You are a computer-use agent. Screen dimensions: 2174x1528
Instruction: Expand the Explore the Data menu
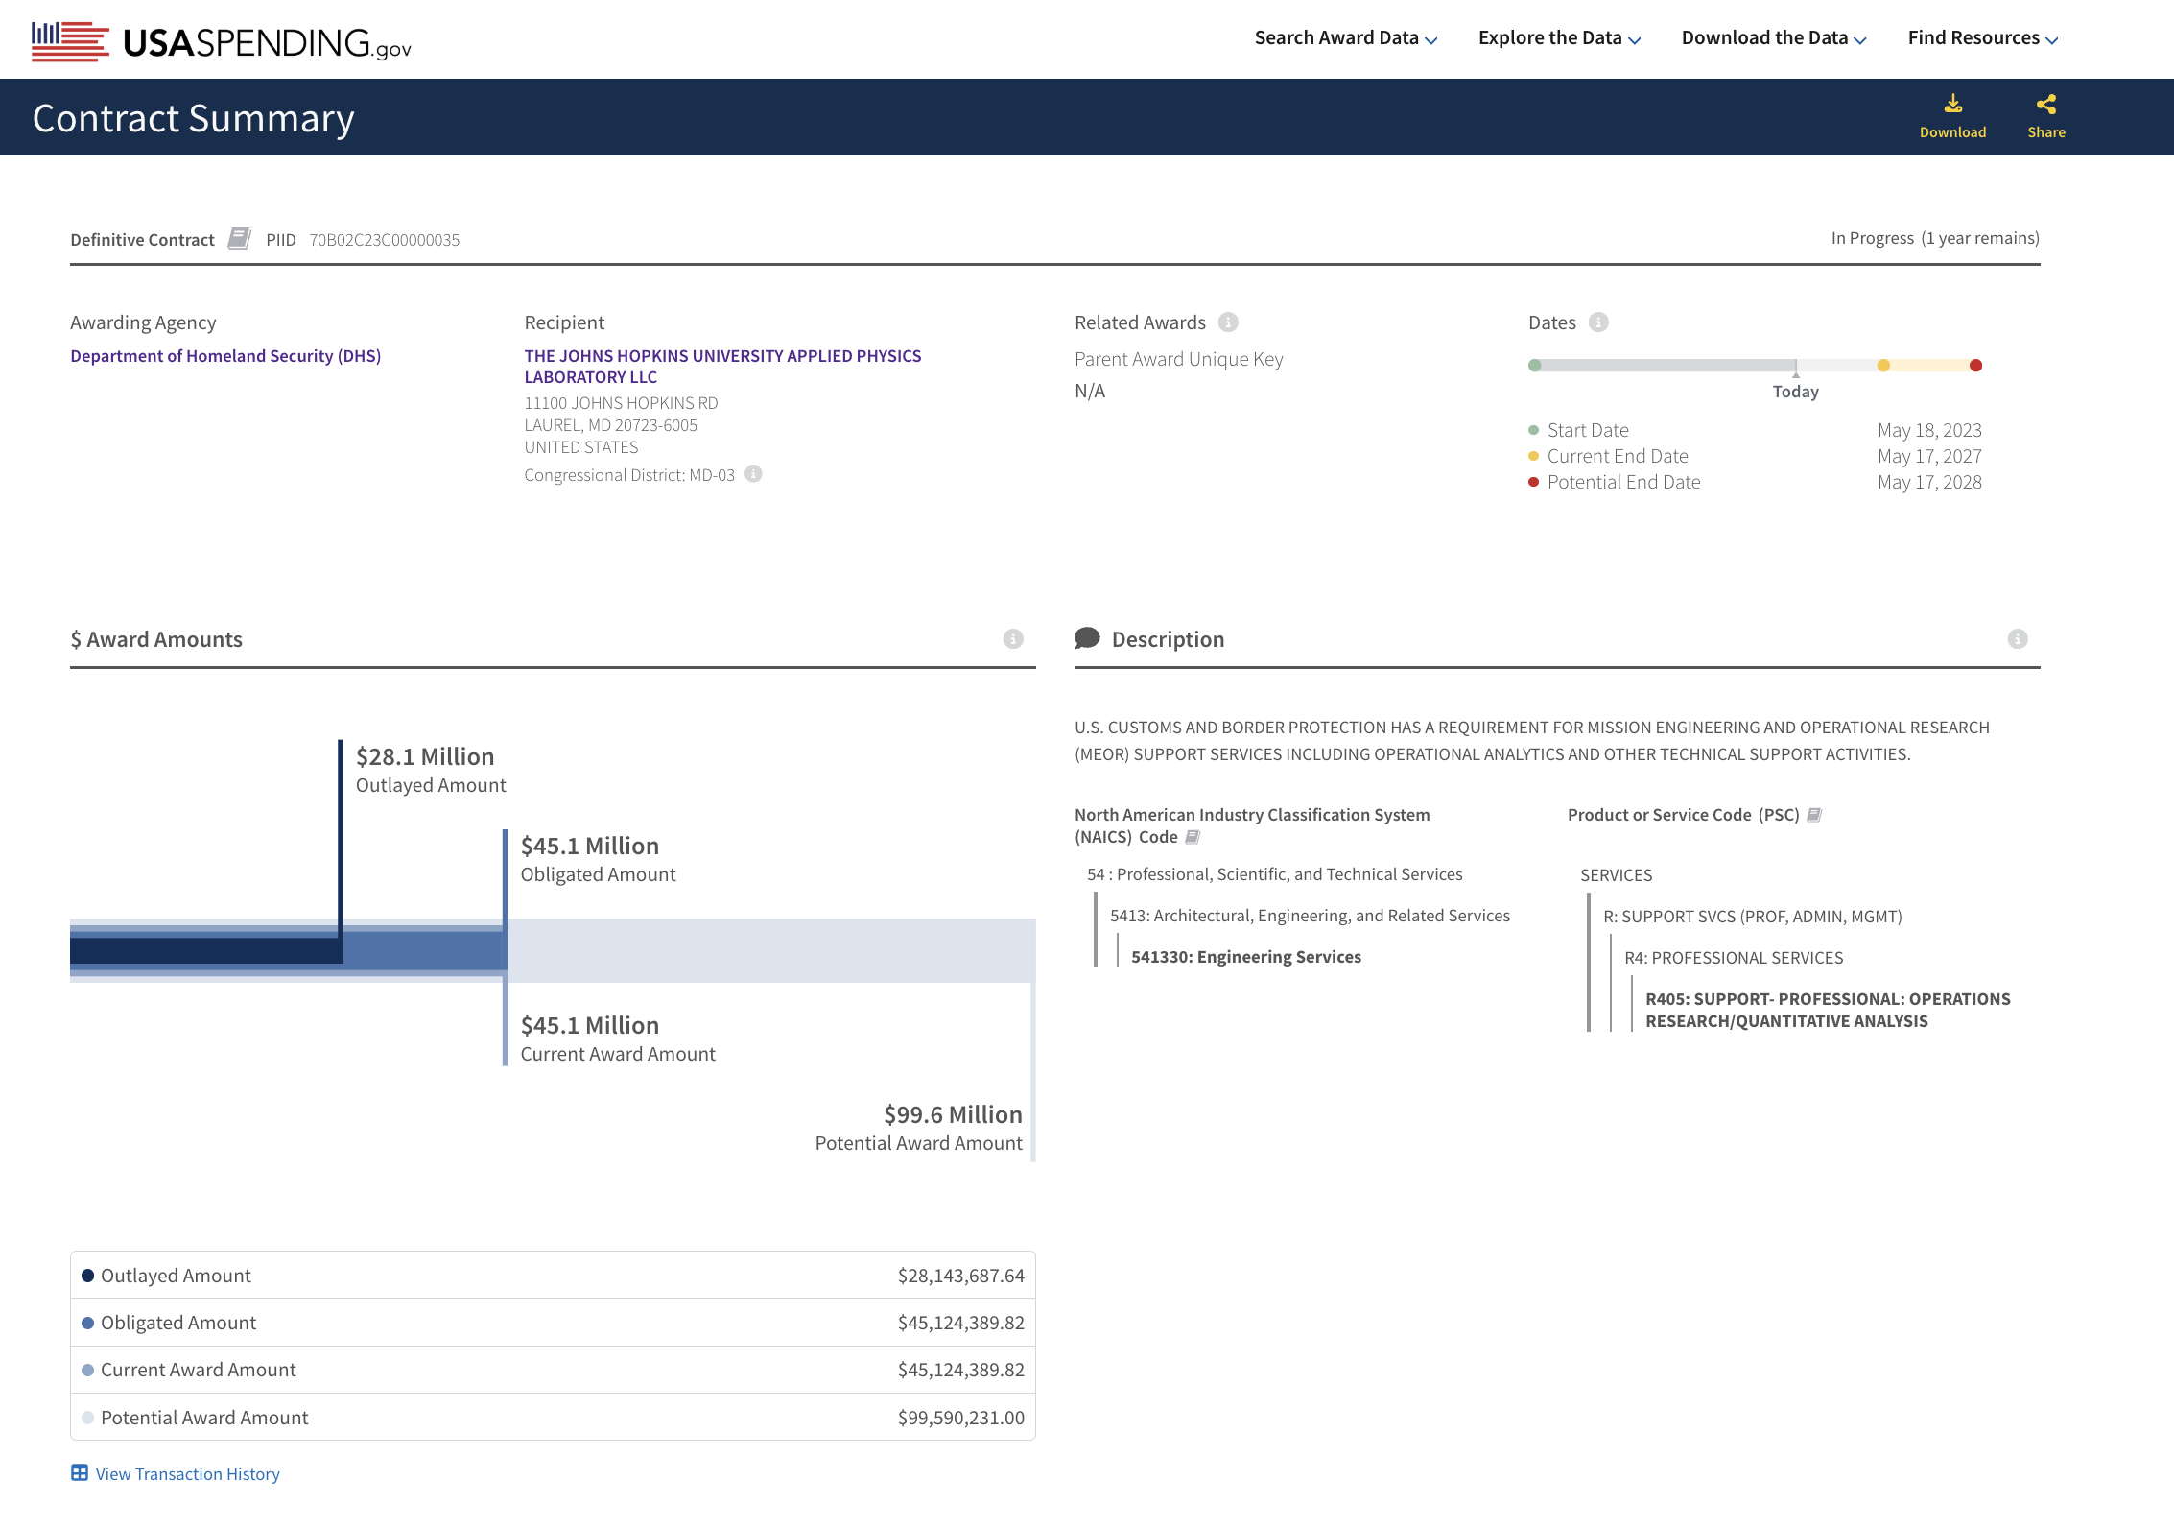[x=1560, y=38]
